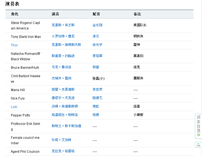Select the Pepper Potts cell
Screen dimensions: 202x156
pyautogui.click(x=20, y=115)
